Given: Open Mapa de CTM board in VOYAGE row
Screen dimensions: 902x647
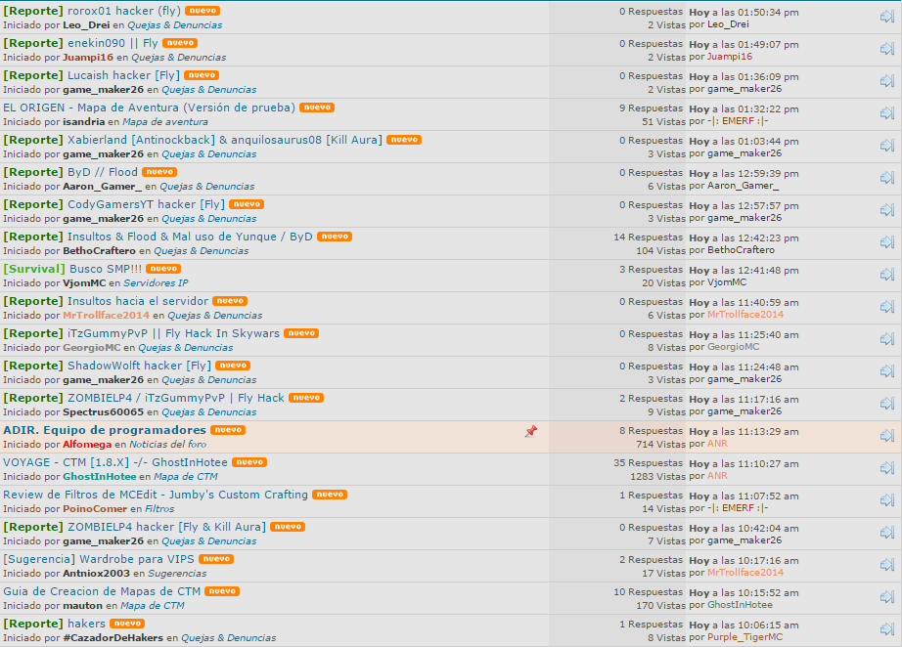Looking at the screenshot, I should (186, 476).
